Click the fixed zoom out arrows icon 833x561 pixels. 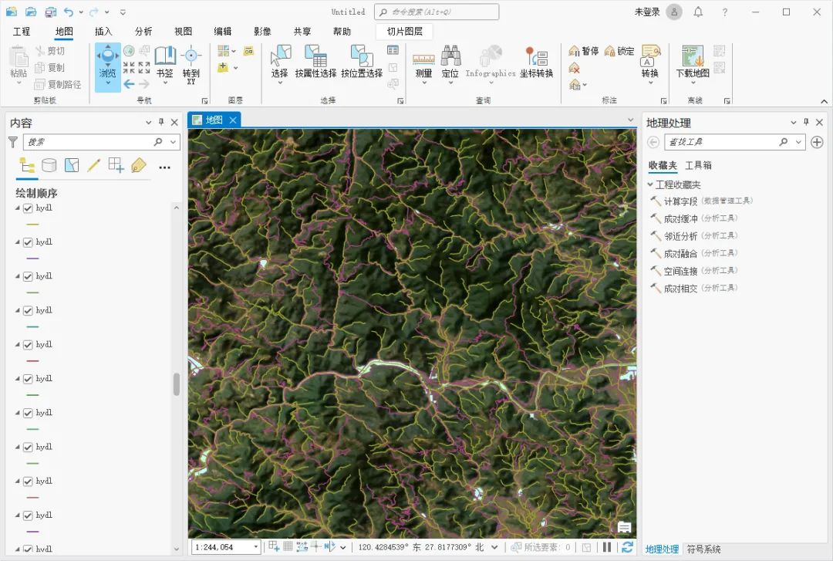tap(144, 68)
